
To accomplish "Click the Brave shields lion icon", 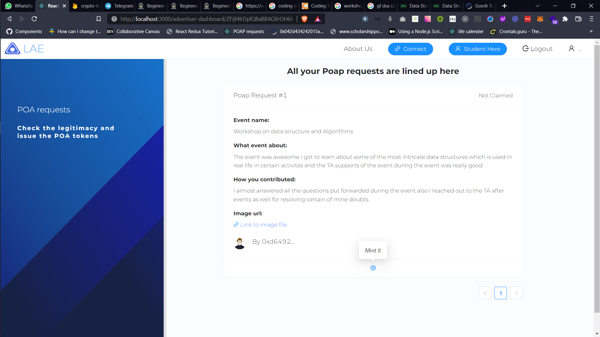I will [x=304, y=19].
